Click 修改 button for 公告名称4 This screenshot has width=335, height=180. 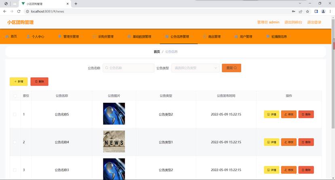click(289, 142)
